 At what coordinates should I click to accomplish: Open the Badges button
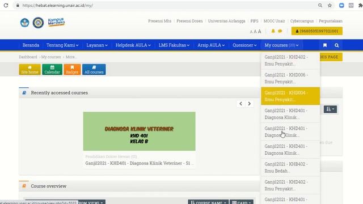click(x=72, y=69)
